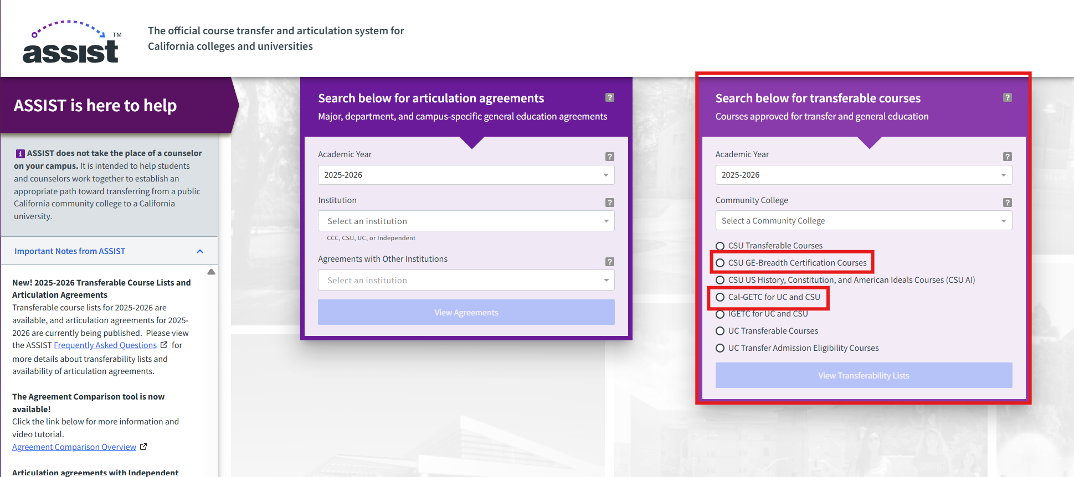Screen dimensions: 1074x477
Task: Click help icon beside Community College label
Action: [1008, 203]
